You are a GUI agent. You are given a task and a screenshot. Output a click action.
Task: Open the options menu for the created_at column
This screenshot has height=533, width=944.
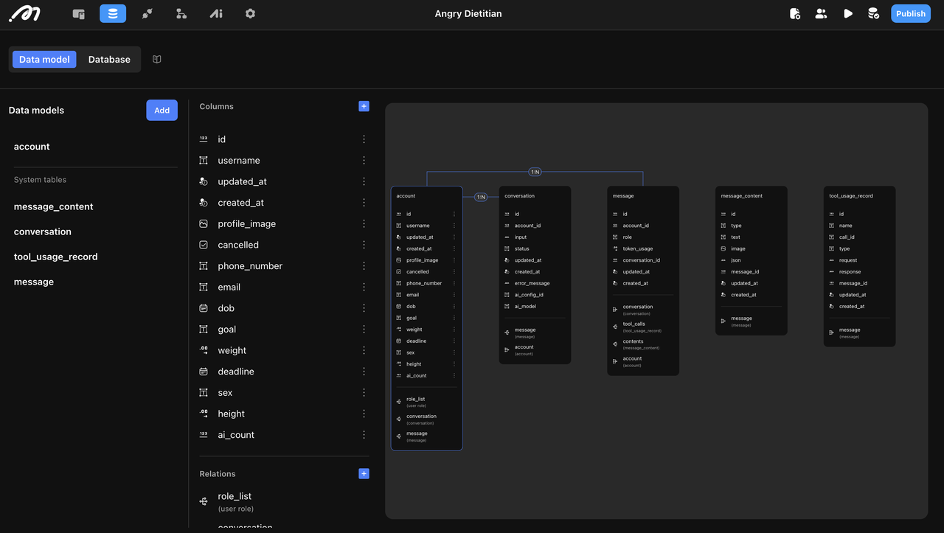point(364,202)
